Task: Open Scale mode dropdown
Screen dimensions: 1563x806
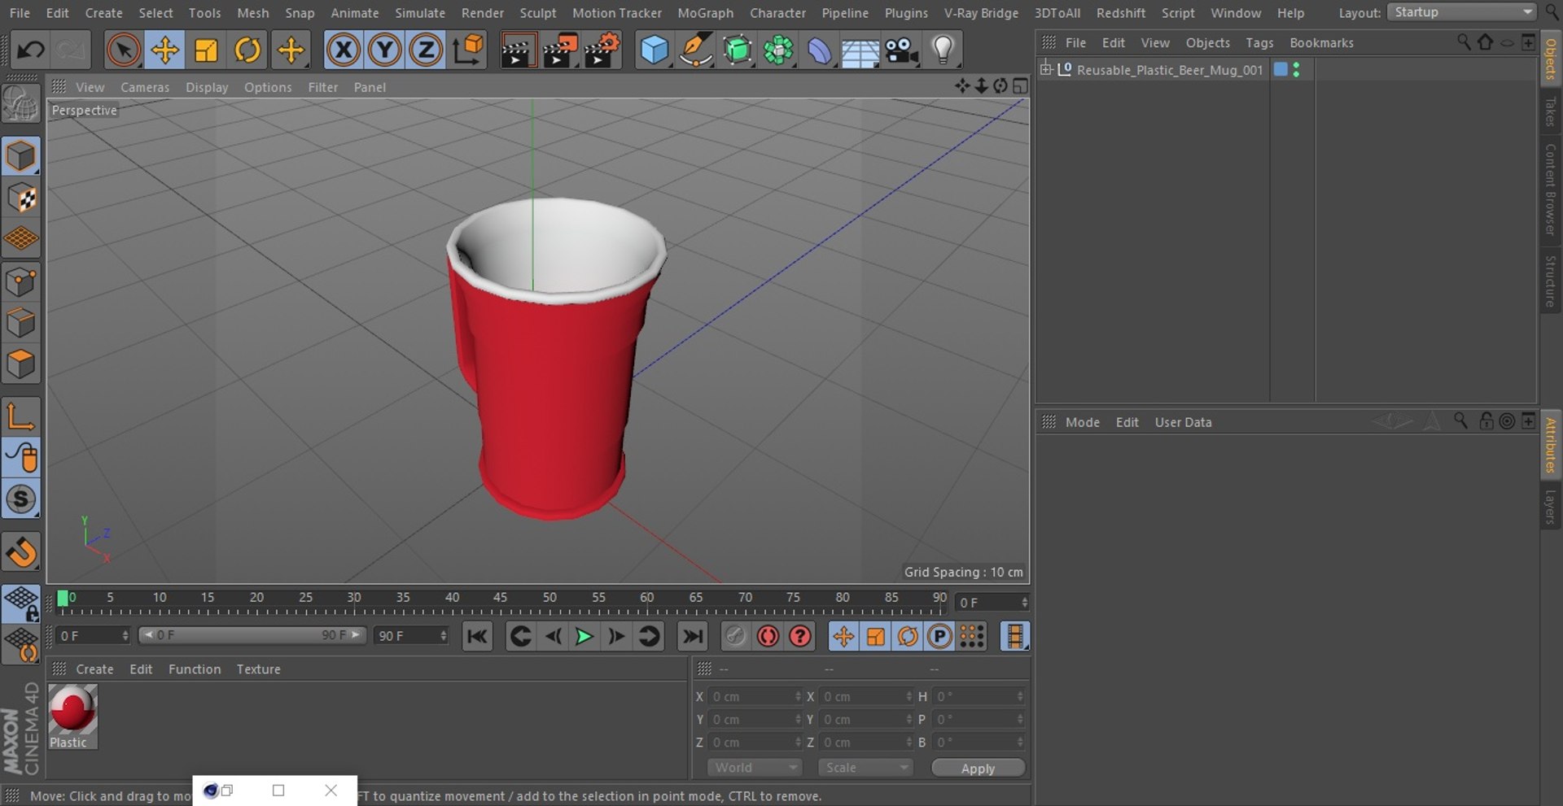Action: pos(865,768)
